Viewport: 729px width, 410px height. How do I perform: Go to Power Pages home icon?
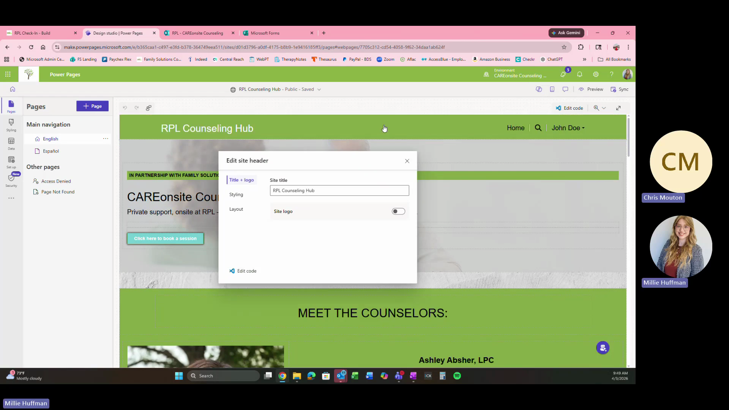tap(13, 89)
